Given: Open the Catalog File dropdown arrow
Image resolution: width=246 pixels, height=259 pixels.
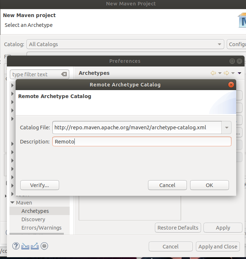Looking at the screenshot, I should (226, 128).
